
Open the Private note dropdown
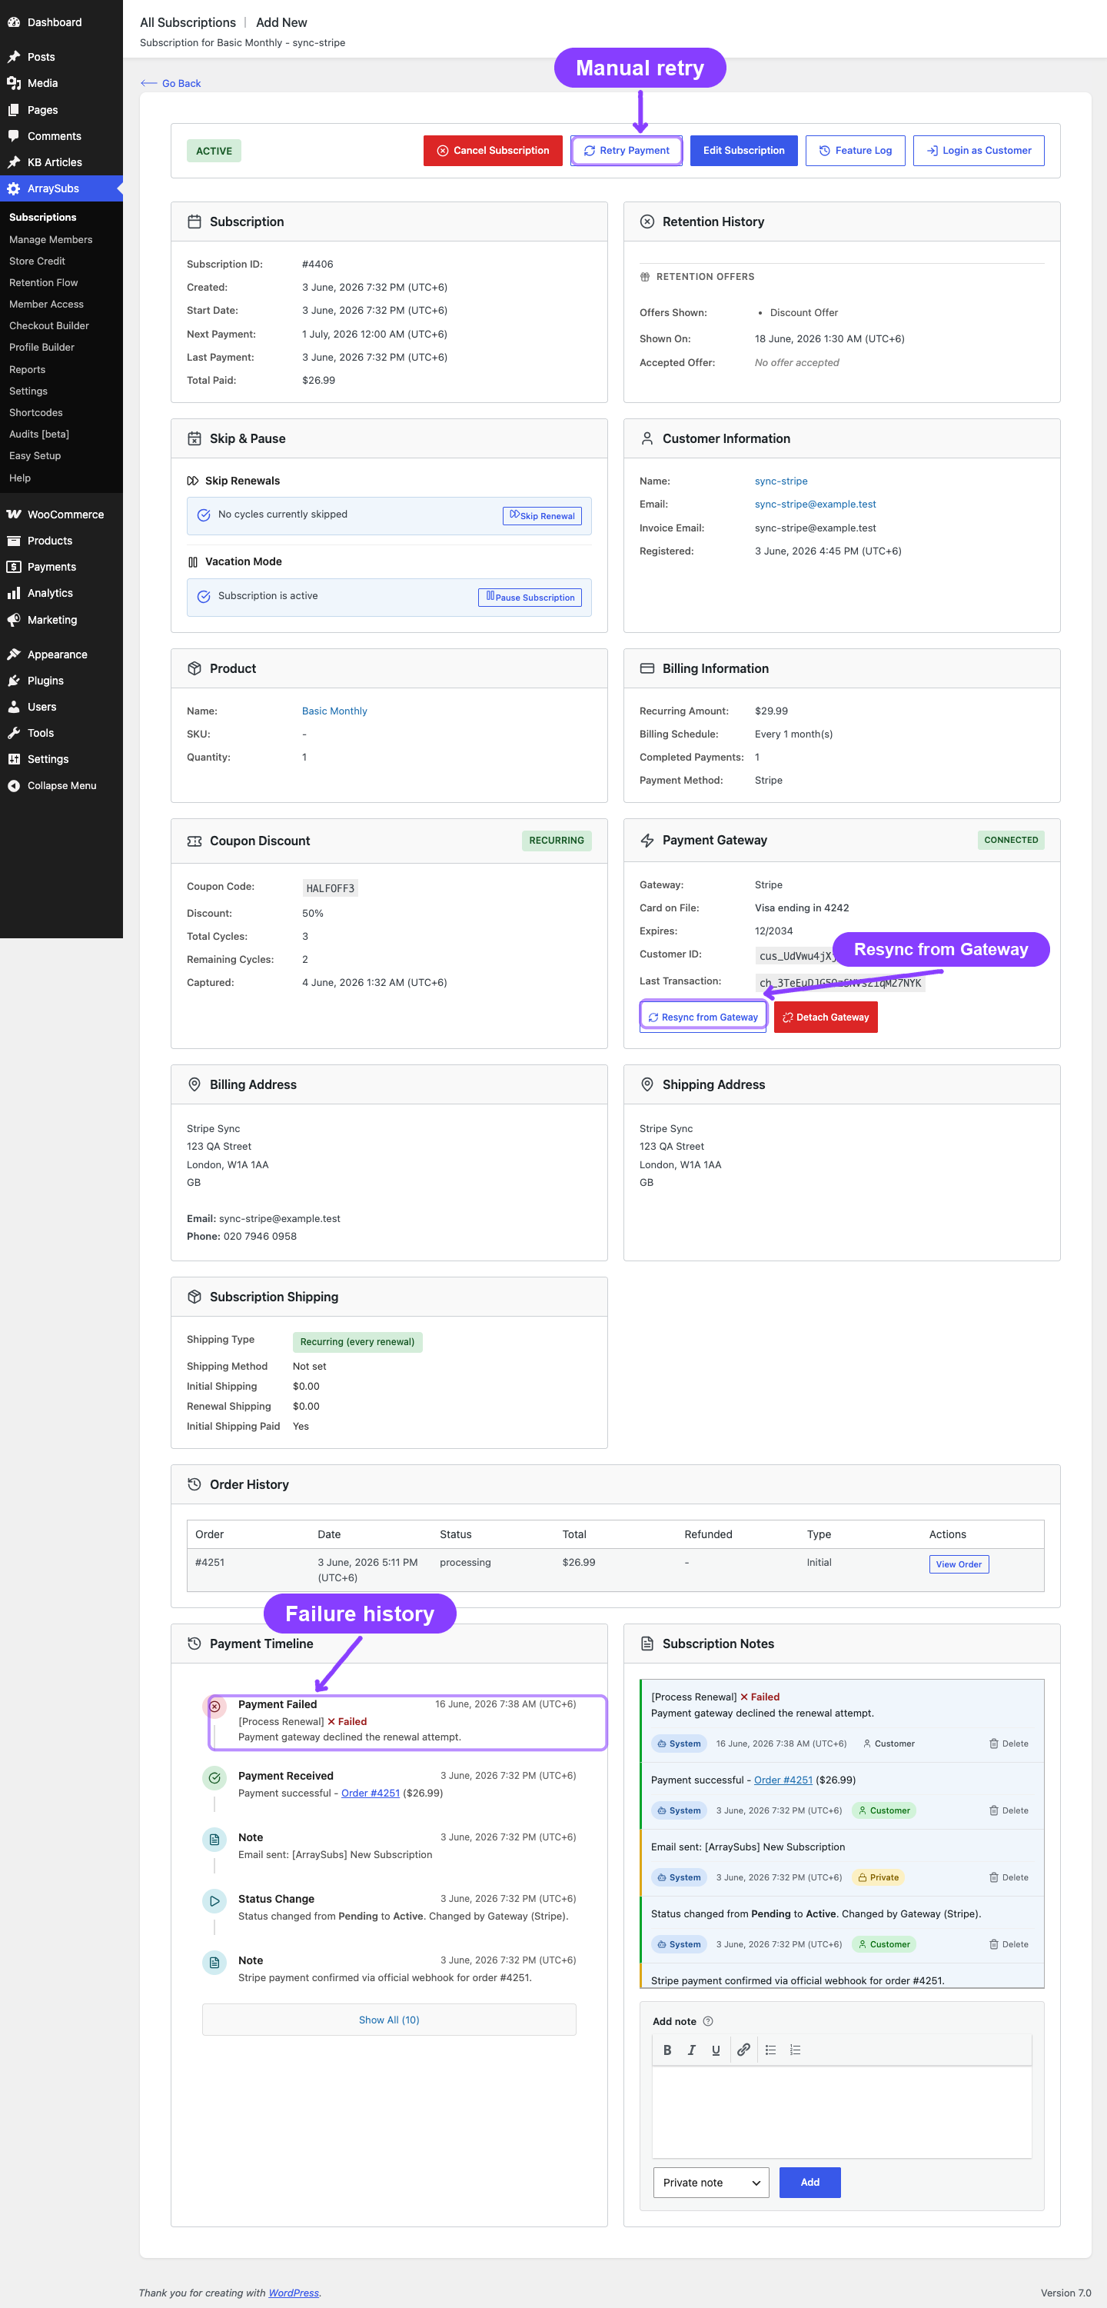pos(711,2183)
